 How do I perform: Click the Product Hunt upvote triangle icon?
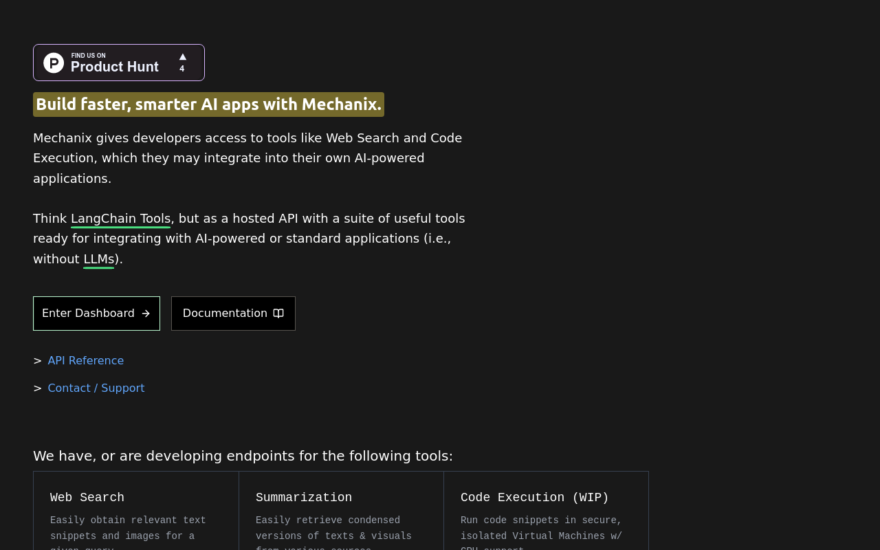(182, 57)
